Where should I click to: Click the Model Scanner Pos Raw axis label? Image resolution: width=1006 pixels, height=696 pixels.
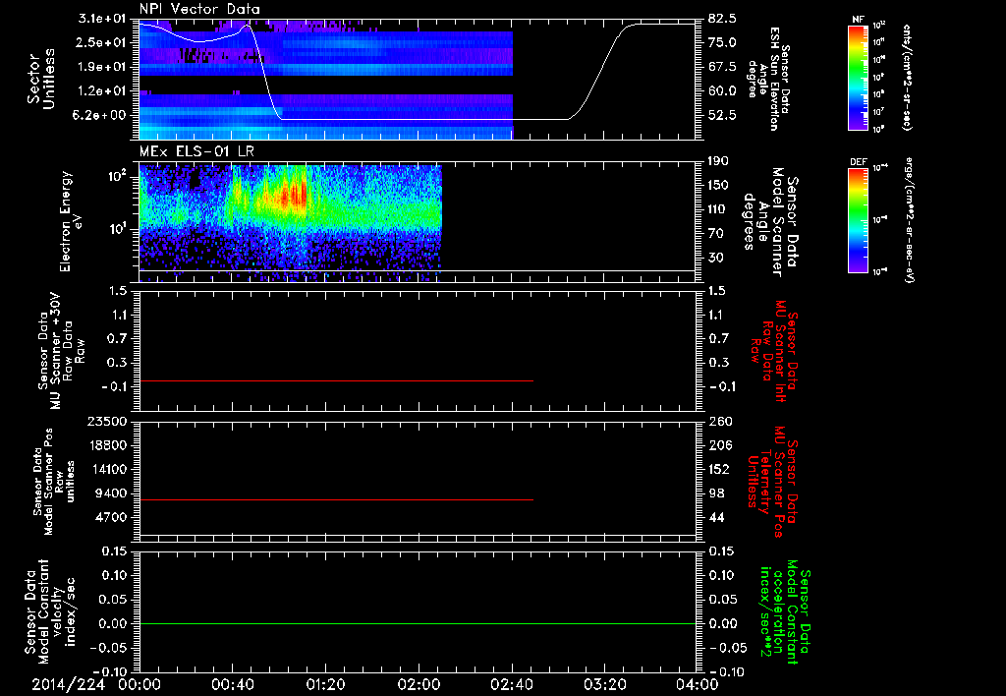click(54, 482)
